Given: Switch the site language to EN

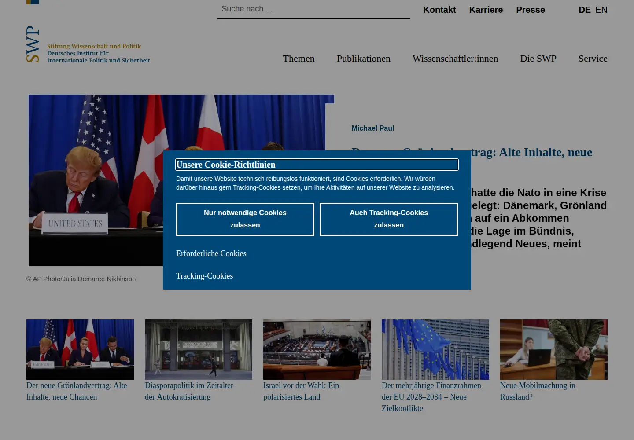Looking at the screenshot, I should (601, 10).
